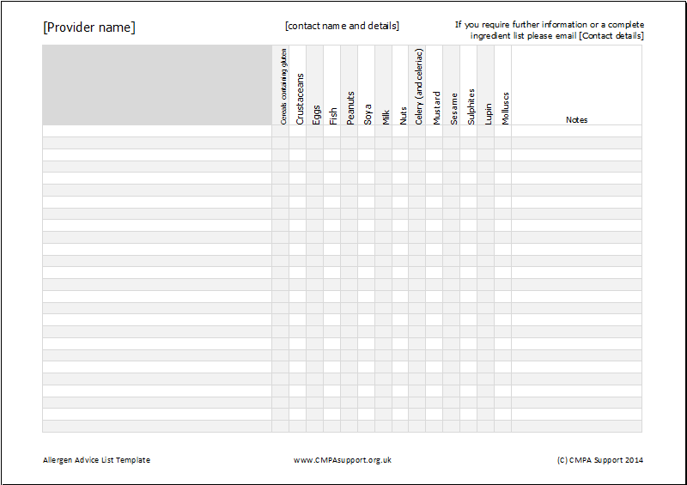Click the Notes column header
This screenshot has height=485, width=687.
pyautogui.click(x=576, y=119)
